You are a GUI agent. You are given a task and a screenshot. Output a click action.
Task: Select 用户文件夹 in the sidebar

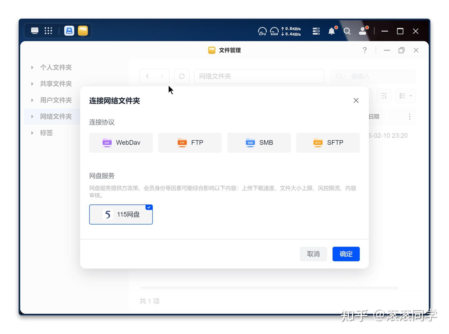coord(56,100)
